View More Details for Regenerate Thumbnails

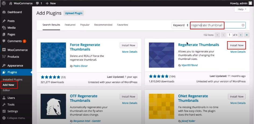click(238, 52)
